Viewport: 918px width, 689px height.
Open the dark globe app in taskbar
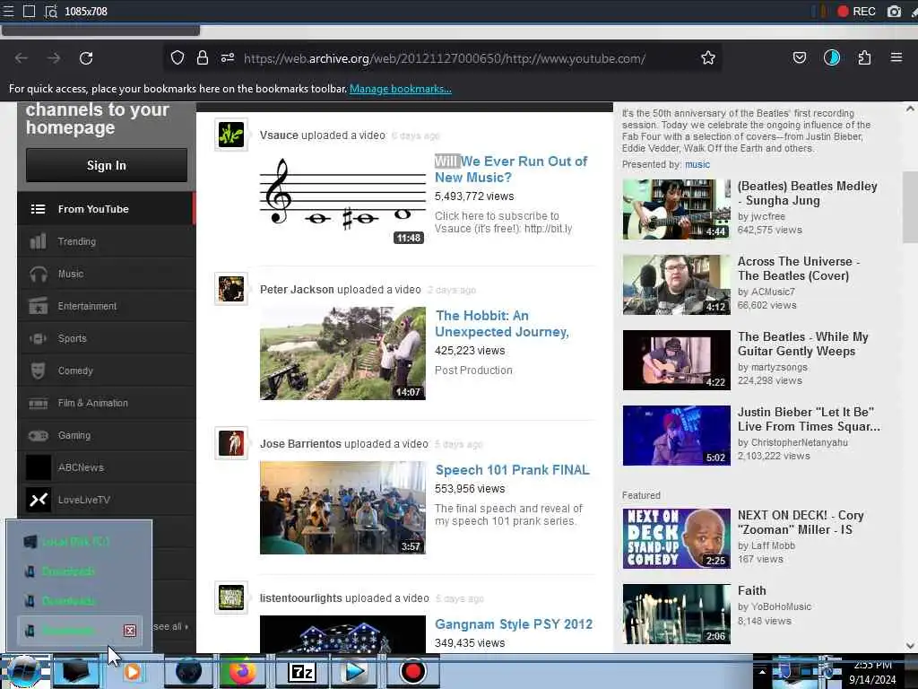coord(188,671)
